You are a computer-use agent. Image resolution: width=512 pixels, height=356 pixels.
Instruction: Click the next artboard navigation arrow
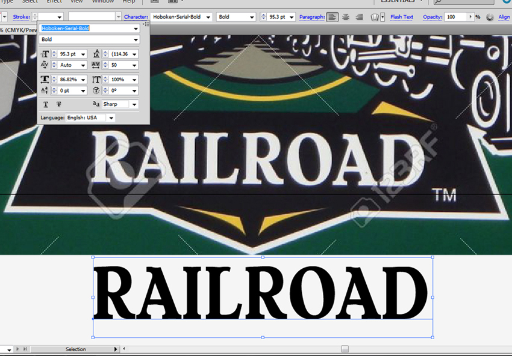click(18, 349)
